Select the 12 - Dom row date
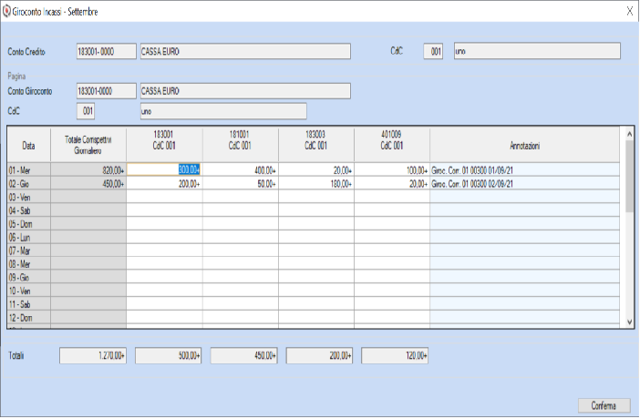Viewport: 640px width, 419px height. click(28, 317)
